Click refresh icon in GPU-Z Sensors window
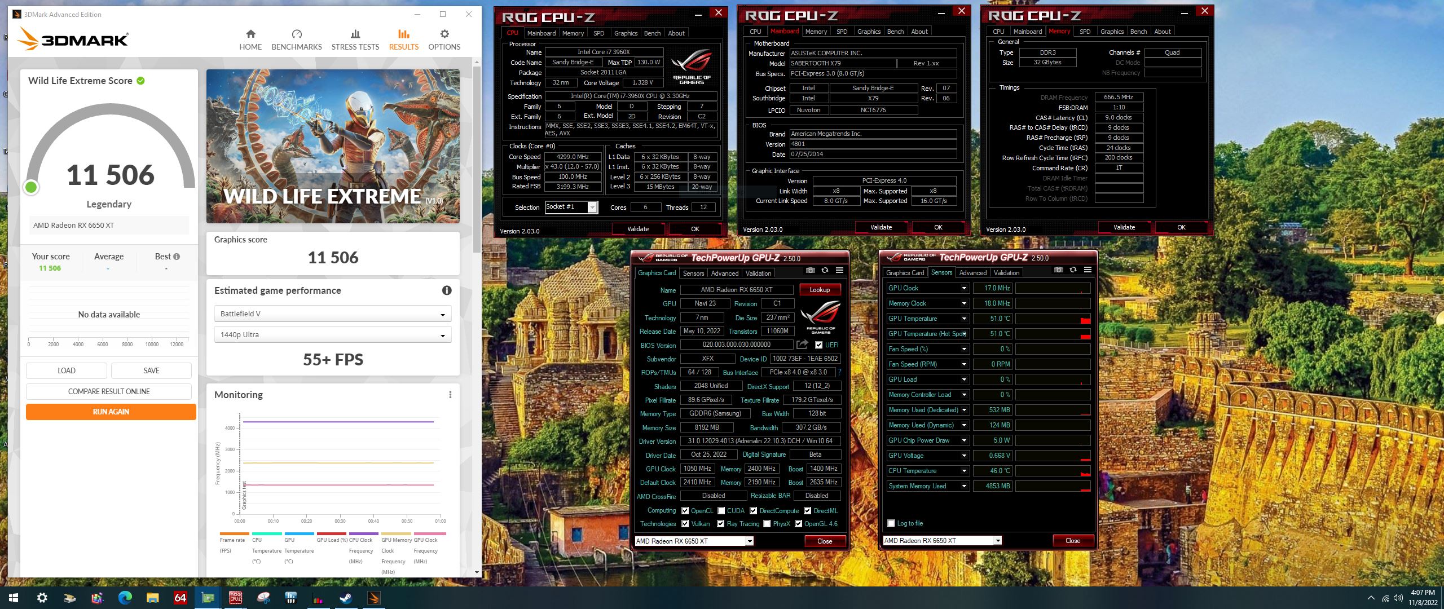1444x609 pixels. point(1073,270)
